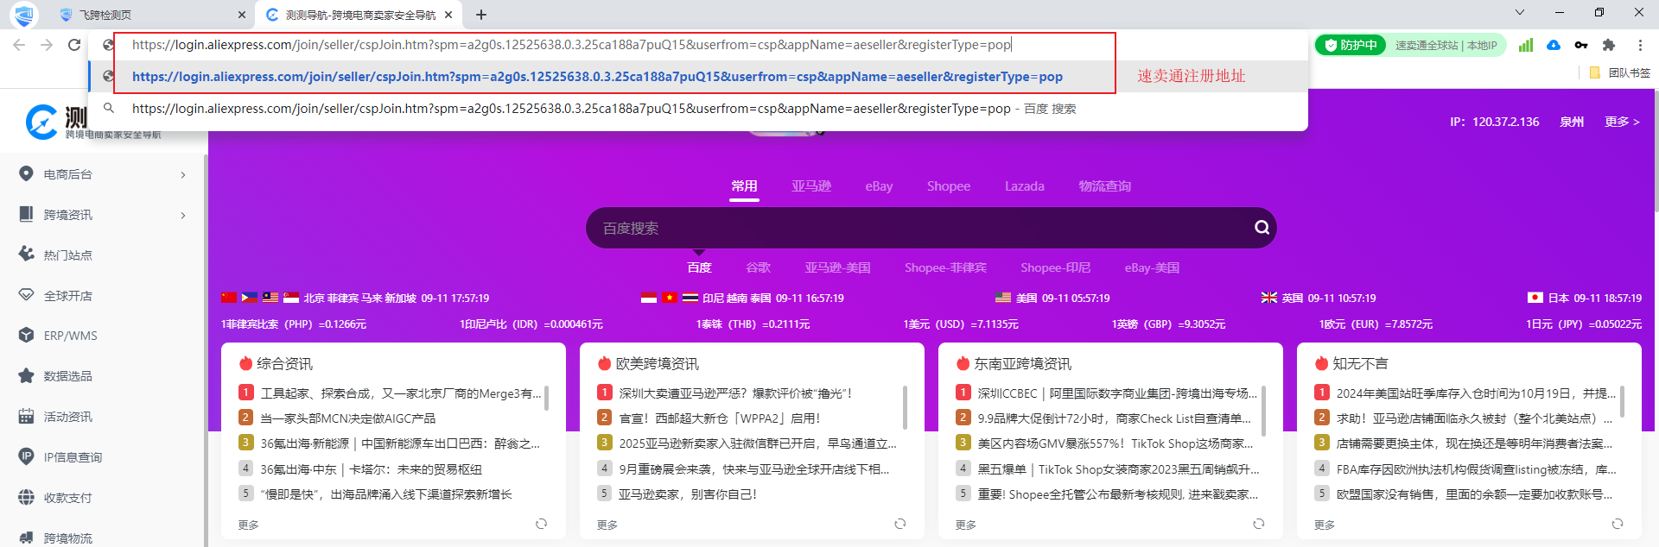Switch to the 亚马逊 search tab

811,186
